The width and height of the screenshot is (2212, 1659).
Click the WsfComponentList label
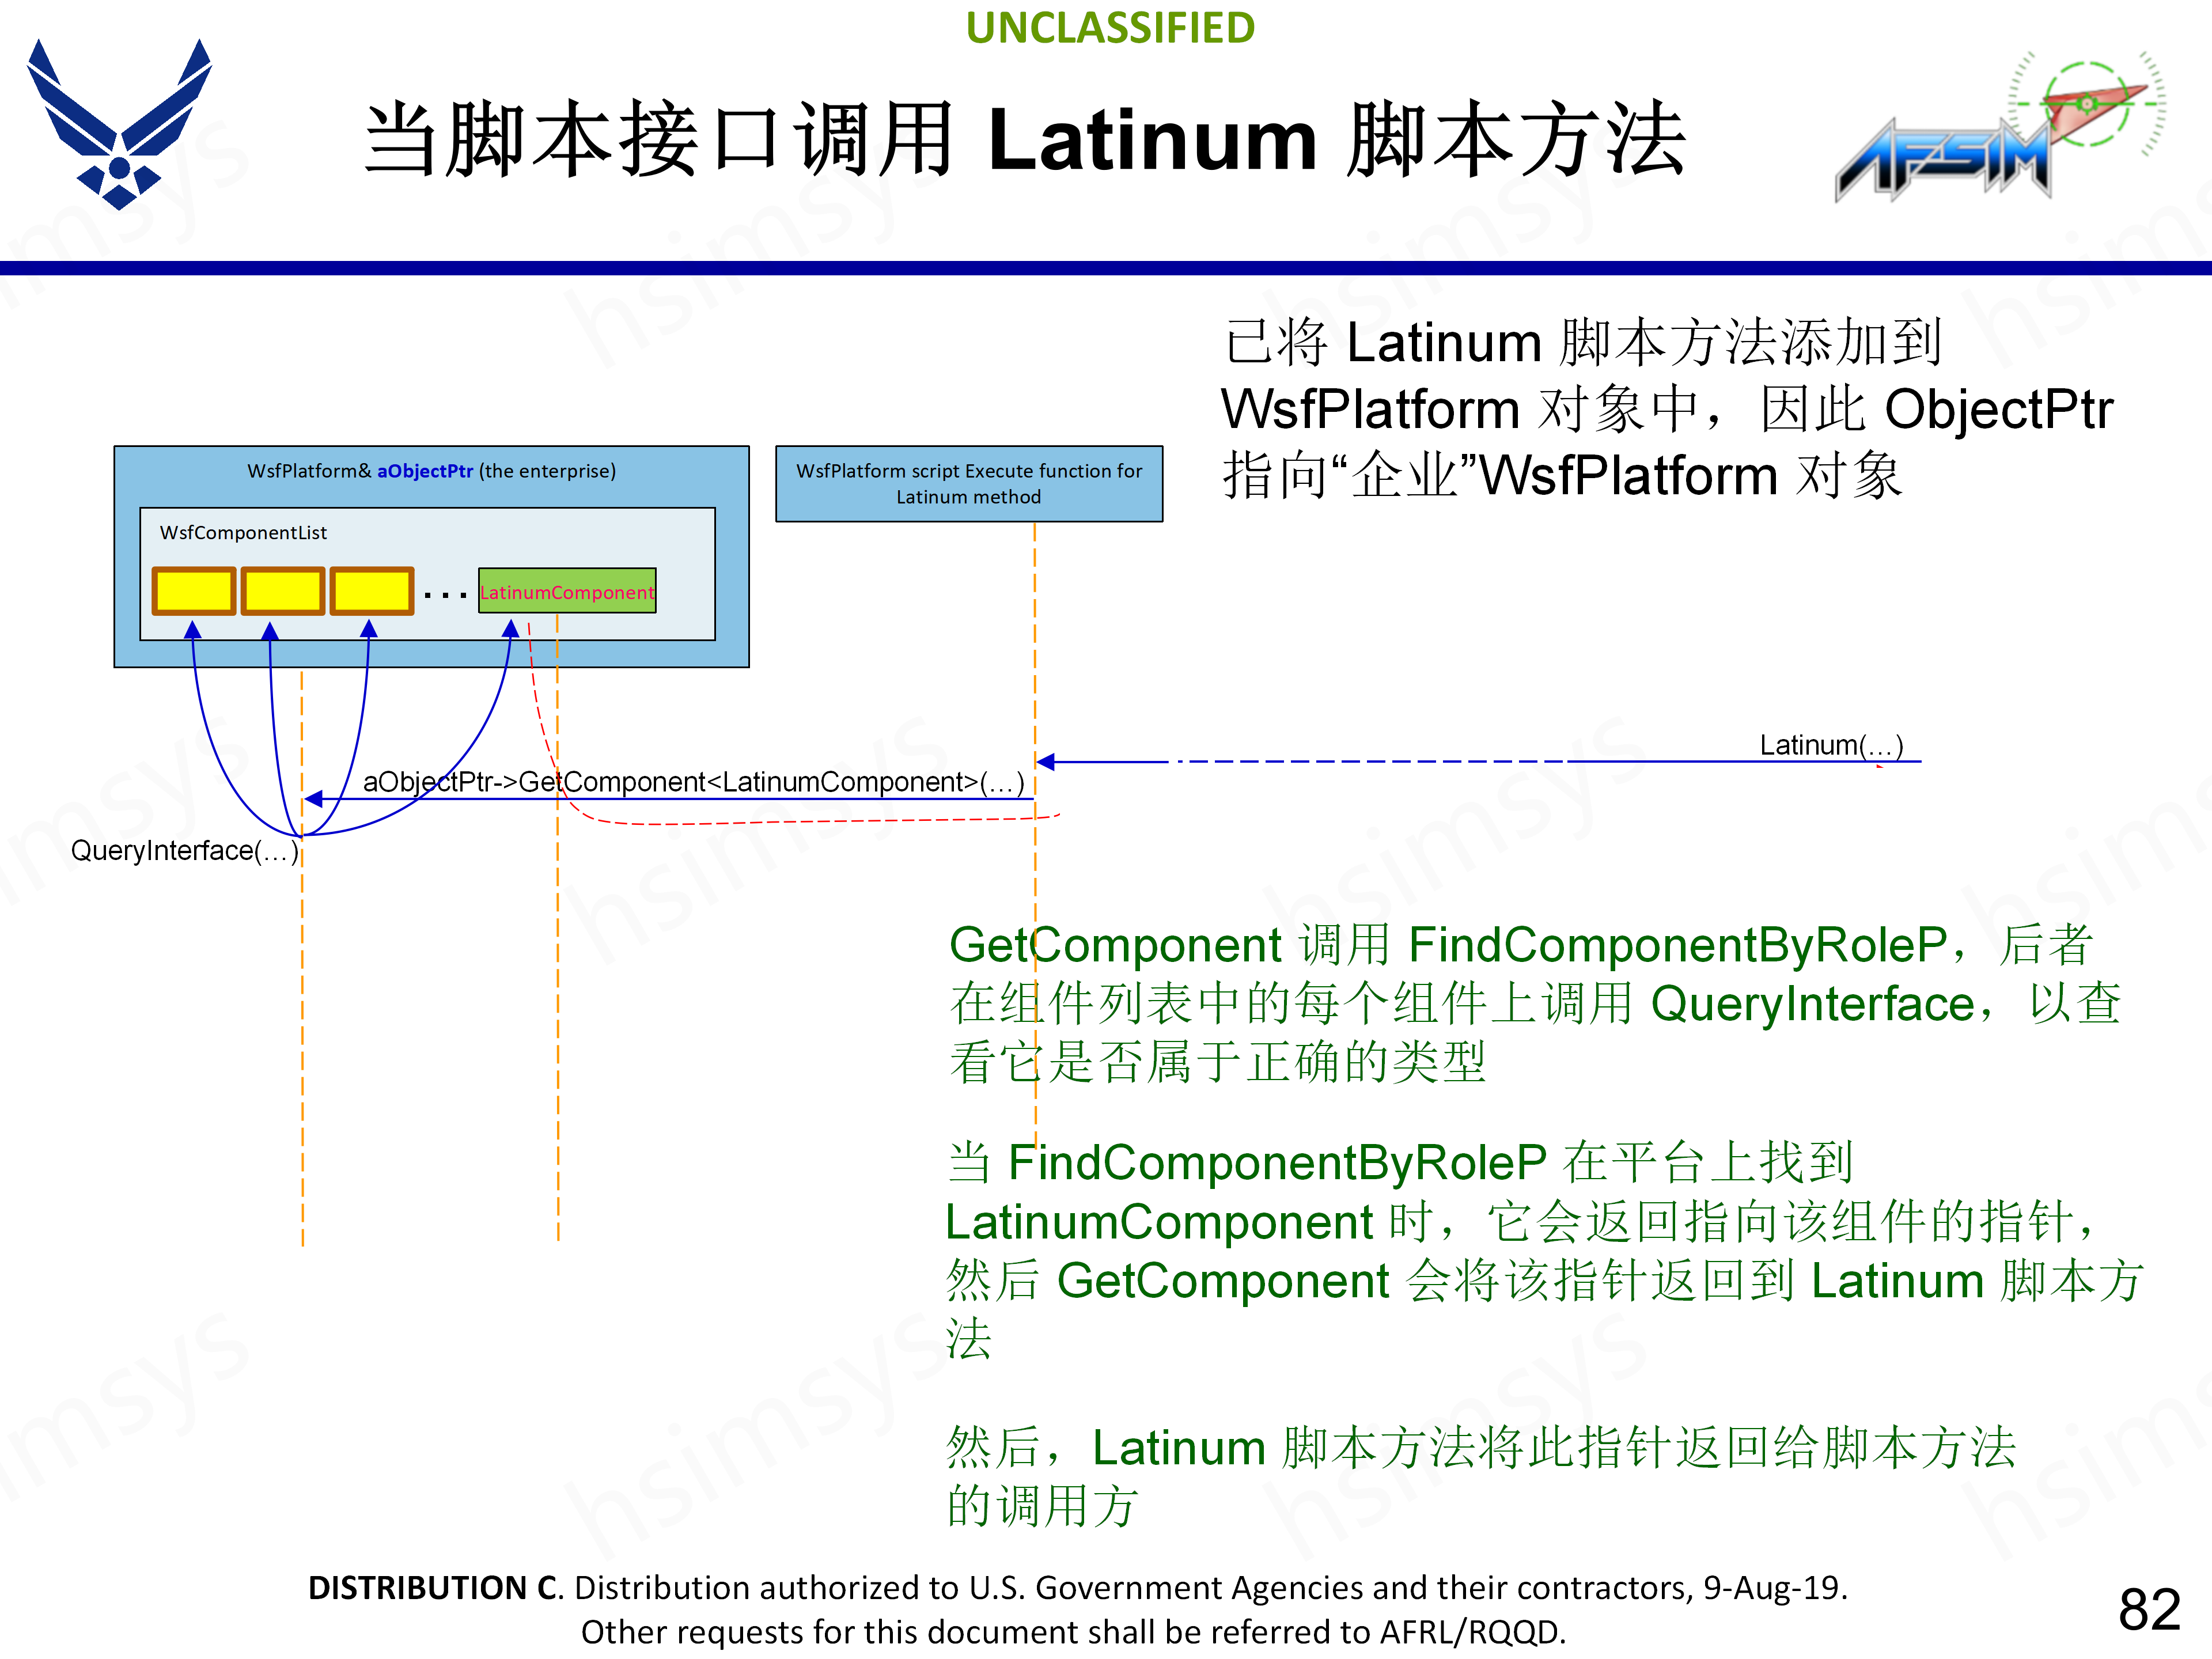click(243, 533)
